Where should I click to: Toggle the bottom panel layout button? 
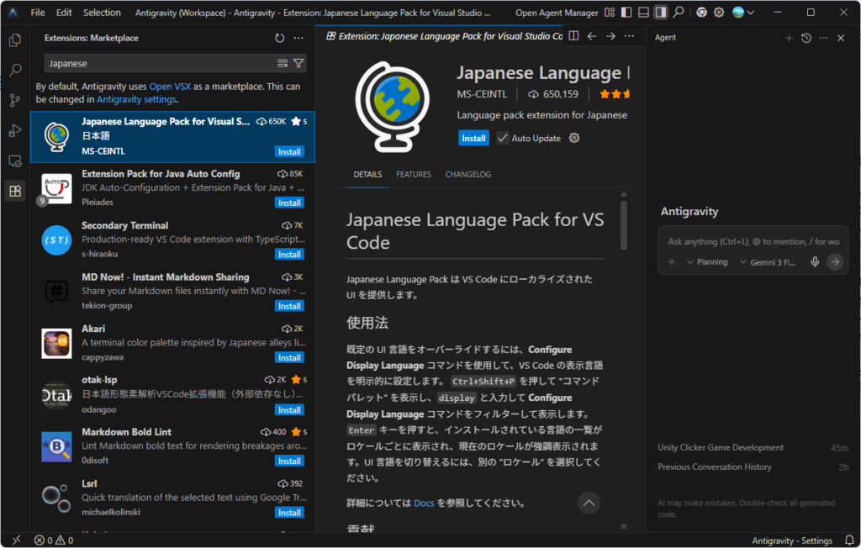643,13
